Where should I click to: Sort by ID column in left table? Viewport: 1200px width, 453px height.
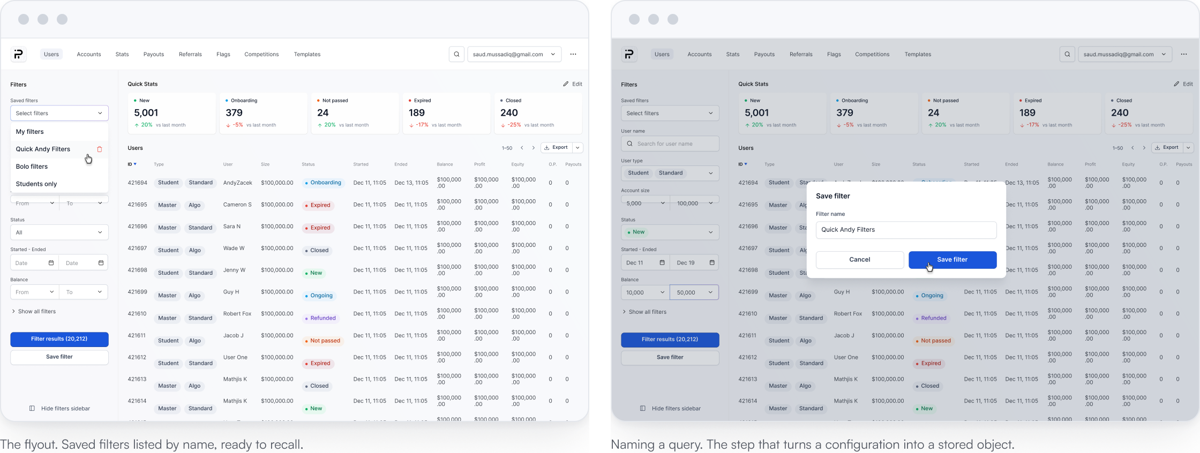pos(132,164)
